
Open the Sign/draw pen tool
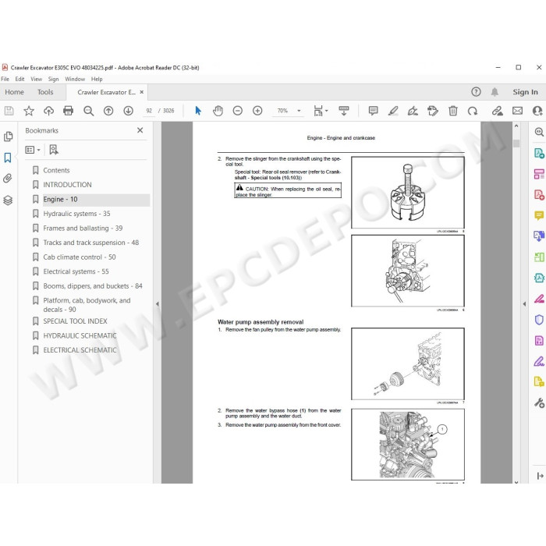(x=413, y=111)
